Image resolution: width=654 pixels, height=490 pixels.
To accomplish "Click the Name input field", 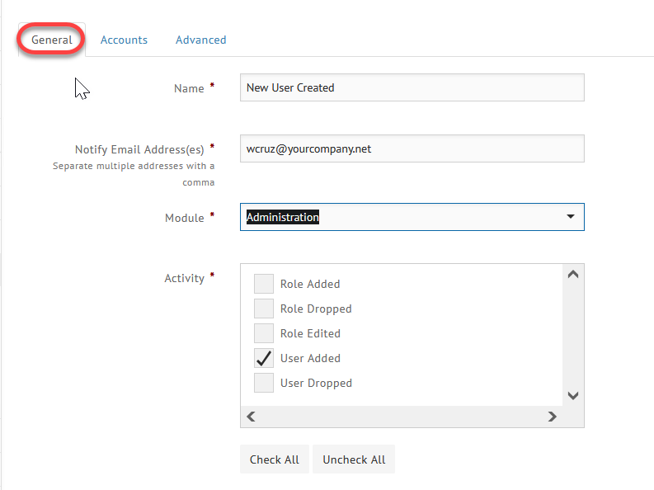I will [x=412, y=87].
